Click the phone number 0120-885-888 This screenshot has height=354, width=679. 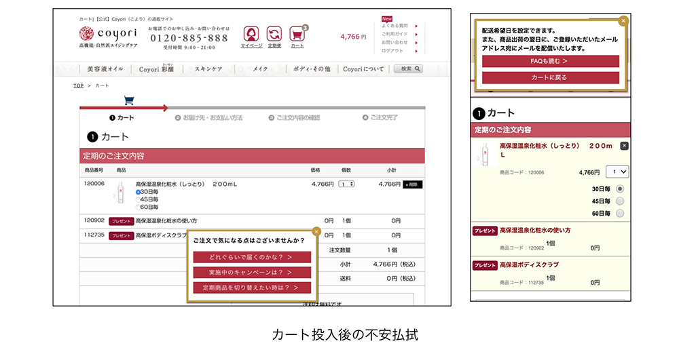click(189, 38)
